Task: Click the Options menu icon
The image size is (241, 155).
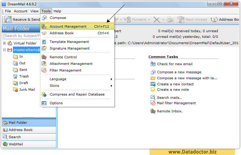Action: click(x=44, y=103)
